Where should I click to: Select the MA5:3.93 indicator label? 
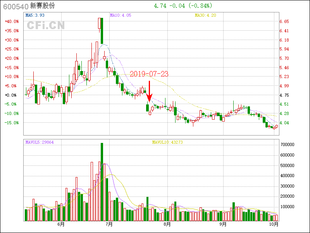[x=35, y=15]
